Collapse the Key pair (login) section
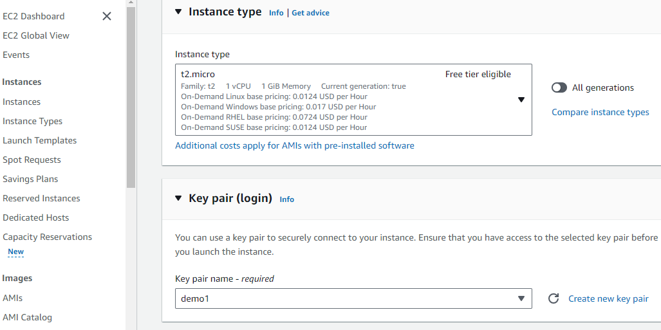 [178, 198]
